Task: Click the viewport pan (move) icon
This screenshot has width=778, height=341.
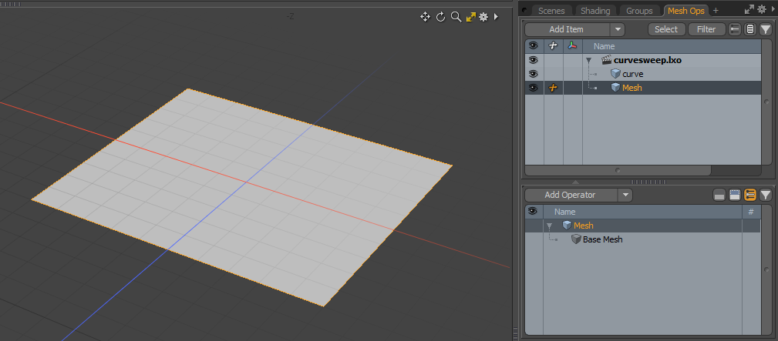Action: tap(425, 16)
